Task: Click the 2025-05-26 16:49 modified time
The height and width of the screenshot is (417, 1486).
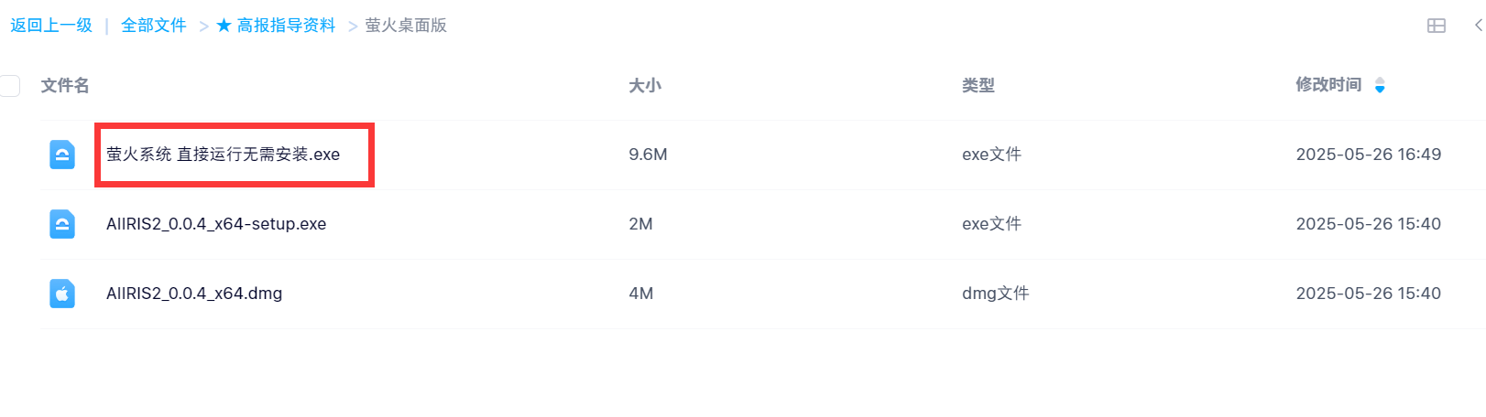Action: tap(1368, 155)
